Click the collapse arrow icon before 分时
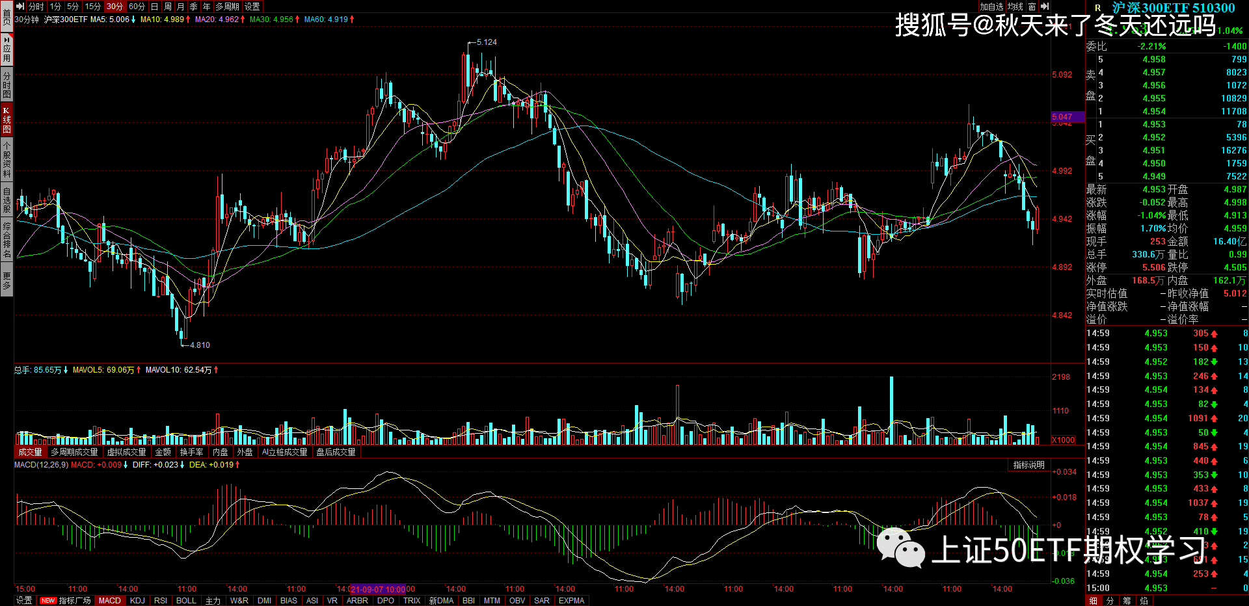The height and width of the screenshot is (606, 1249). point(20,7)
